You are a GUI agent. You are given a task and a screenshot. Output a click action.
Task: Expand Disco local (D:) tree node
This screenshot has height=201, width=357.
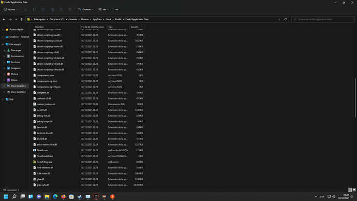[4, 92]
